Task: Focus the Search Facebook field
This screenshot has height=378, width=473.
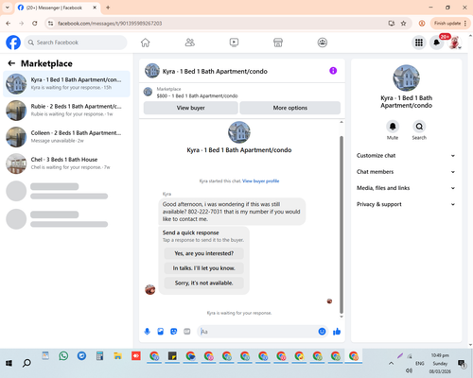Action: tap(76, 43)
